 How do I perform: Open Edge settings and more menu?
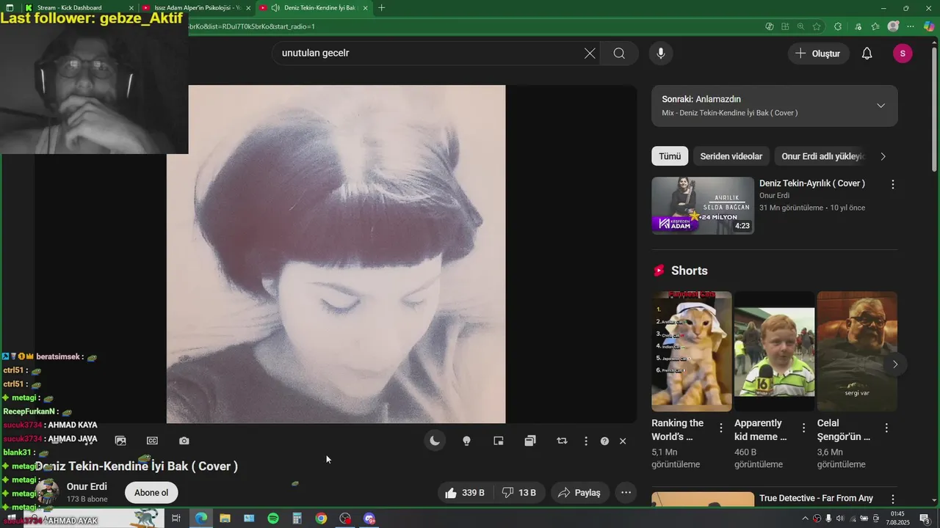pyautogui.click(x=911, y=26)
